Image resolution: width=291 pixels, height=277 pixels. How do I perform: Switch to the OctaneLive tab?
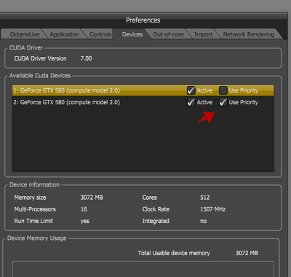tap(24, 34)
